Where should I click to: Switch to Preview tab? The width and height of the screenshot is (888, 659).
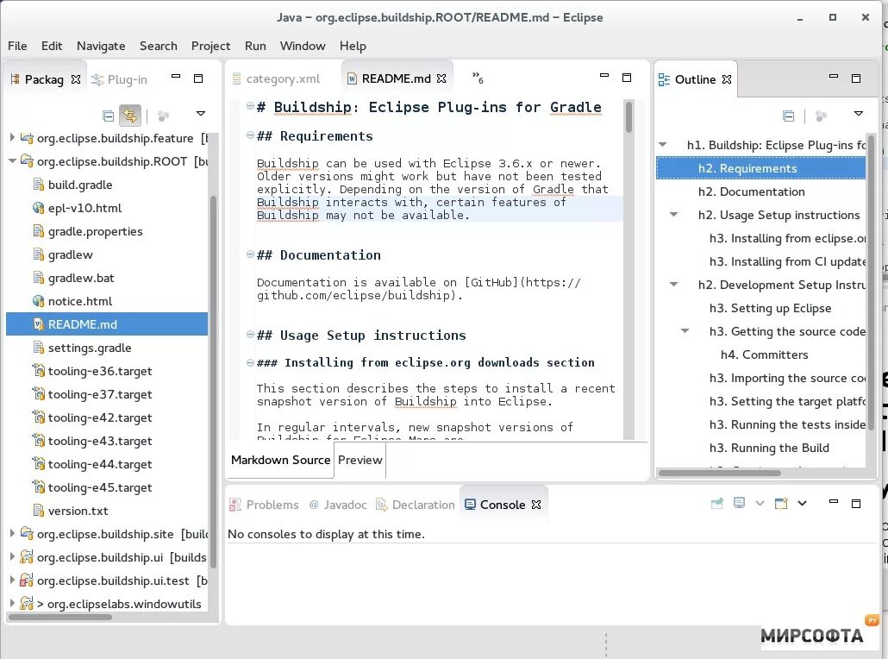[360, 460]
